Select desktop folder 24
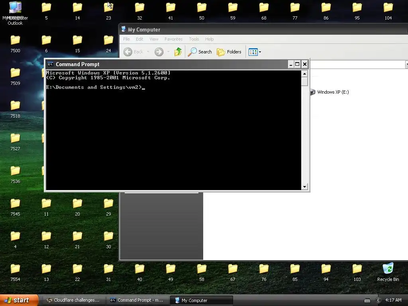 tap(108, 44)
